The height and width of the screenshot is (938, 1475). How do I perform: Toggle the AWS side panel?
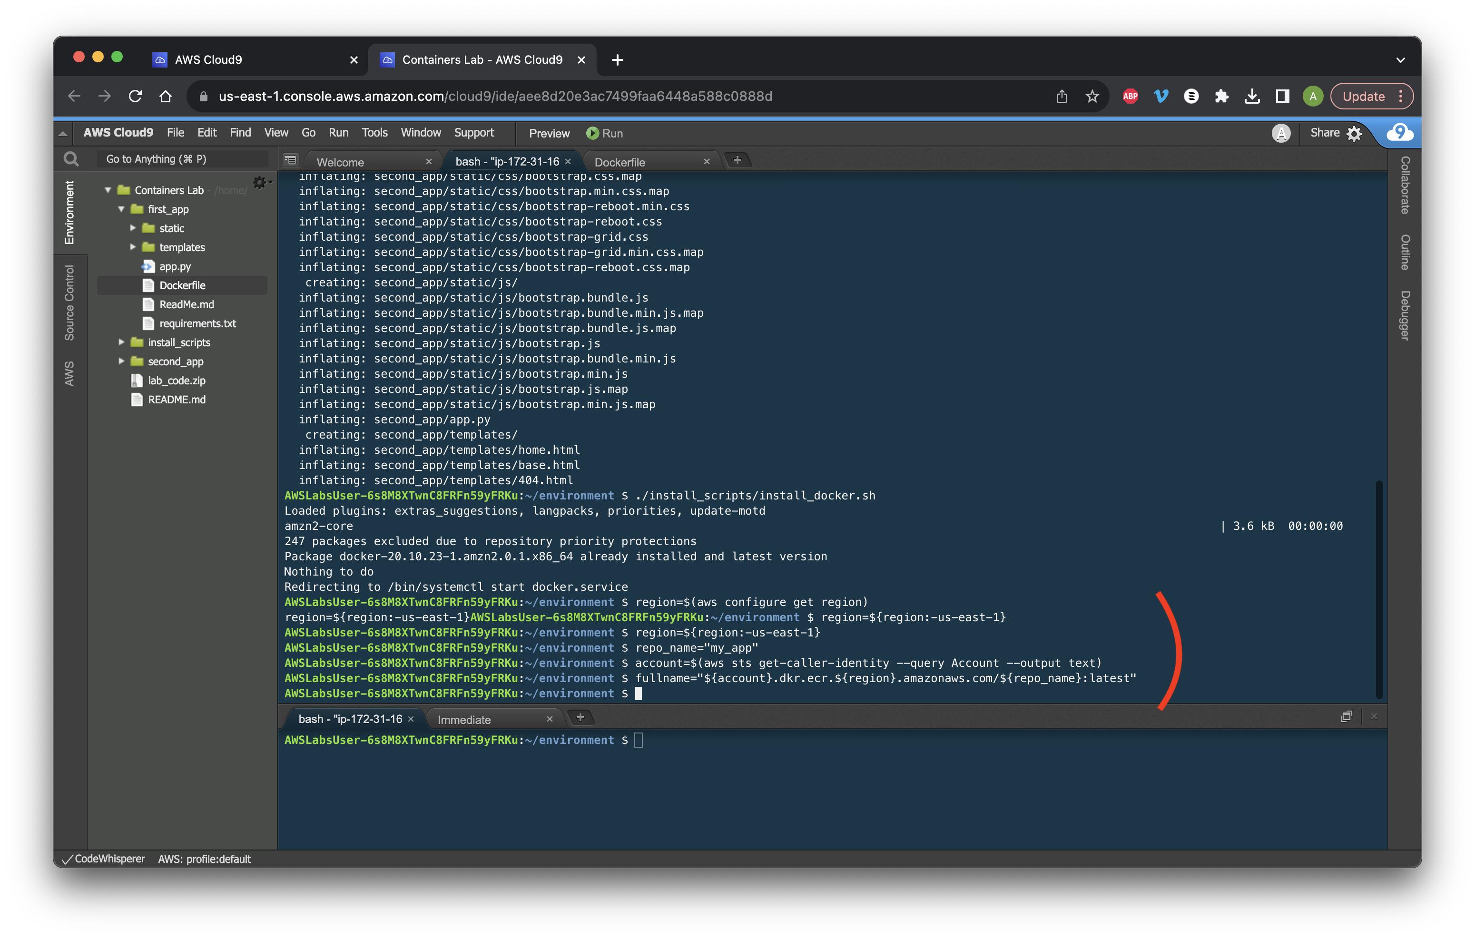(69, 373)
